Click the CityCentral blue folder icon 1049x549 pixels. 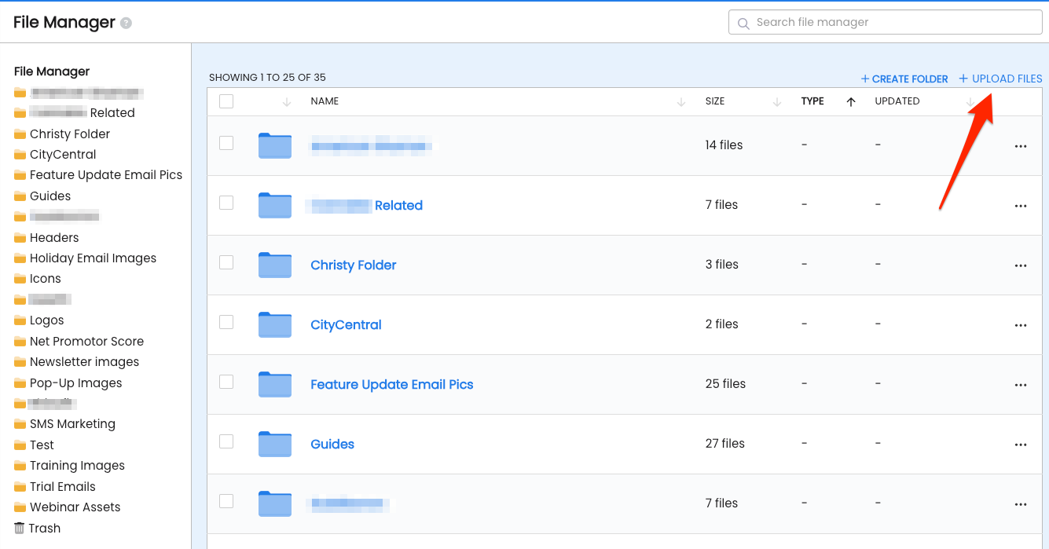275,324
